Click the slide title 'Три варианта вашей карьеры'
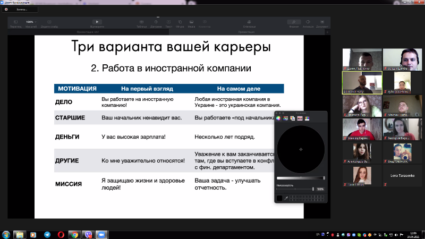The height and width of the screenshot is (239, 425). [x=171, y=46]
